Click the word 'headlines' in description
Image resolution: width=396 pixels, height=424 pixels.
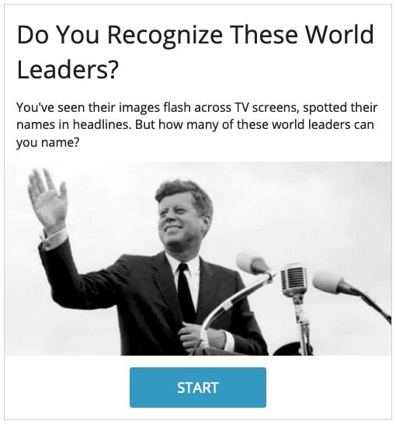coord(101,125)
